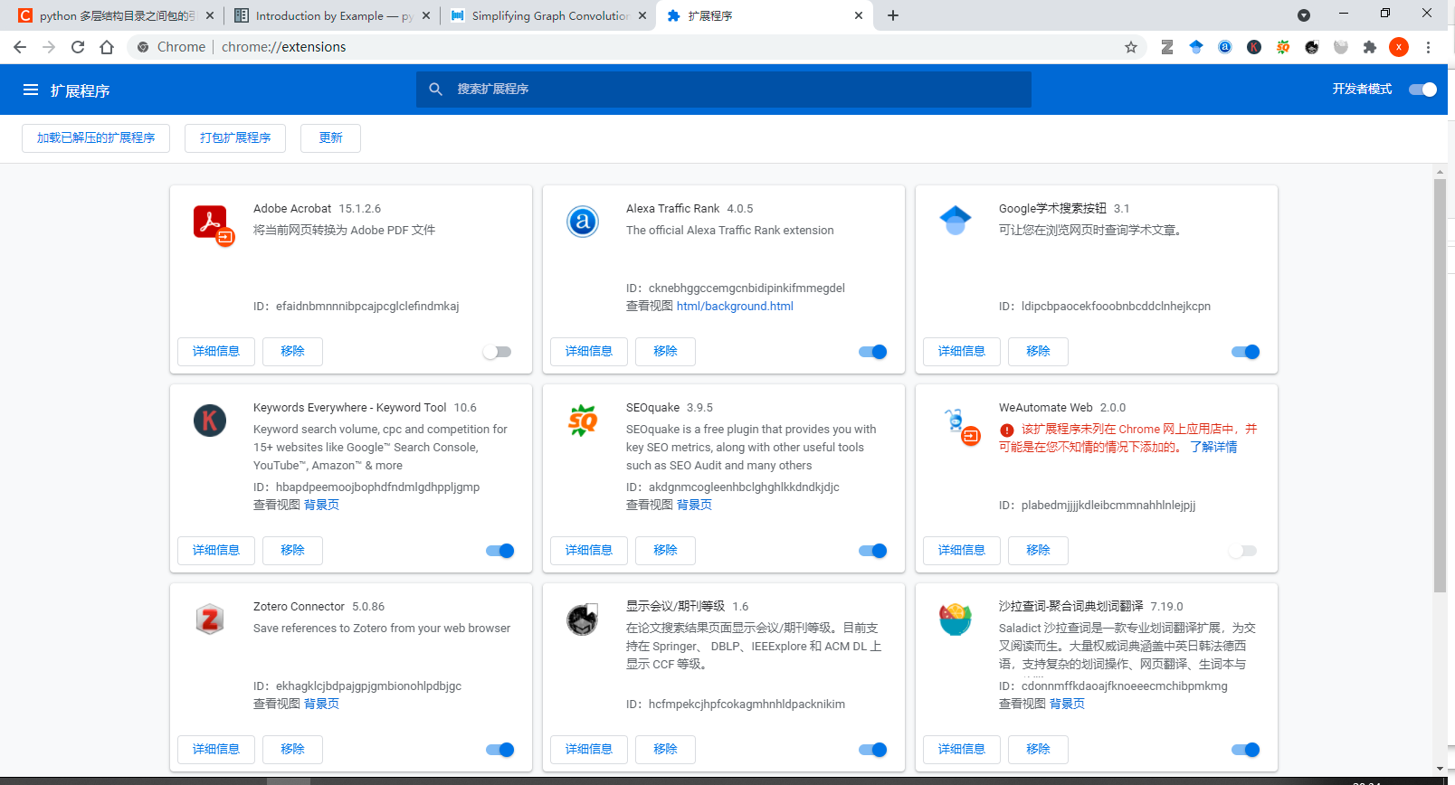This screenshot has height=785, width=1455.
Task: Remove 沙拉查词 via its 移除 button
Action: (1038, 750)
